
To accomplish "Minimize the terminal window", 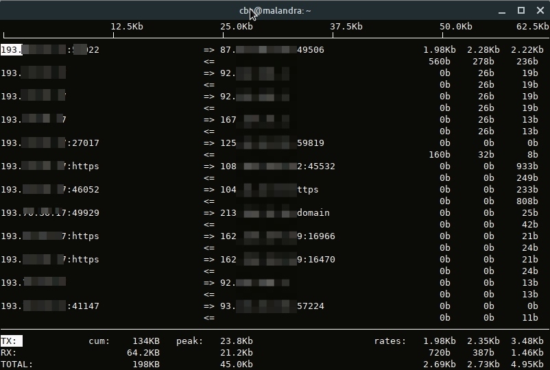I will (x=504, y=10).
